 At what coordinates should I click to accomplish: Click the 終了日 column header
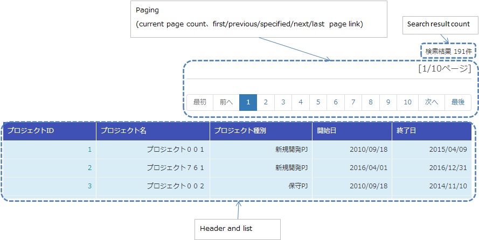432,131
